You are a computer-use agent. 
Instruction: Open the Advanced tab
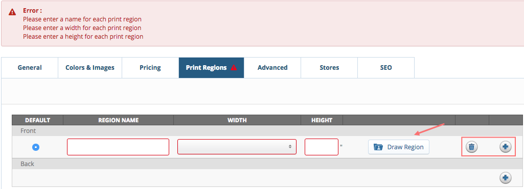click(x=272, y=68)
